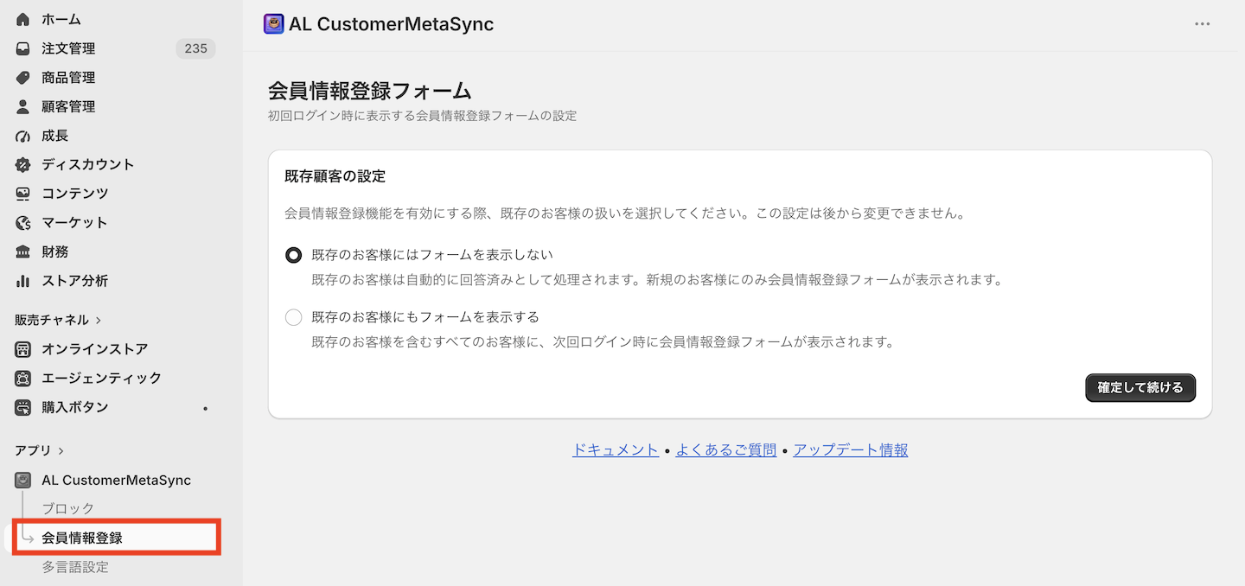The image size is (1245, 586).
Task: Click the 初回ログイン時に表示する subtitle text
Action: click(x=422, y=115)
